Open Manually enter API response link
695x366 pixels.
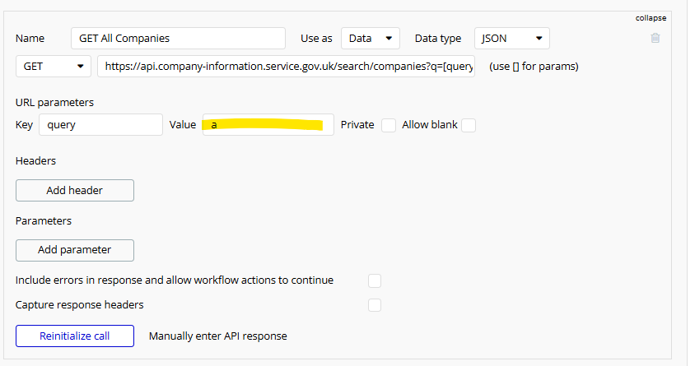tap(217, 336)
